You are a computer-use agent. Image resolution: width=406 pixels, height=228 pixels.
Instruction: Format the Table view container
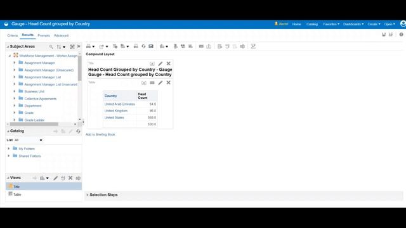tap(144, 83)
